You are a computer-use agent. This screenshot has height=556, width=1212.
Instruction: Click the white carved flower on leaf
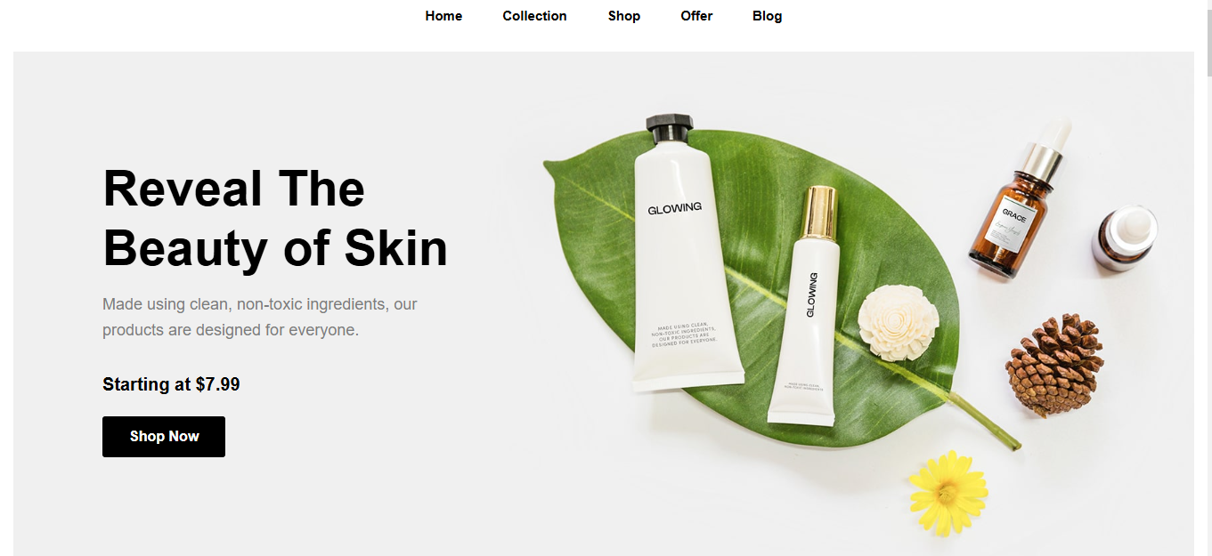[899, 322]
